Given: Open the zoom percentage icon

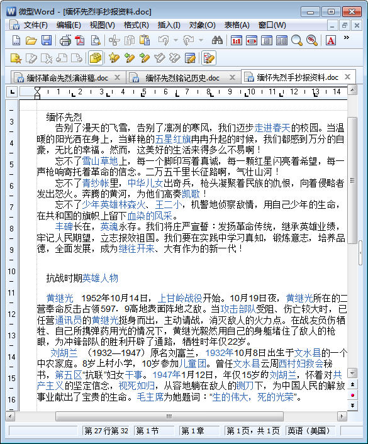Looking at the screenshot, I should click(x=312, y=40).
